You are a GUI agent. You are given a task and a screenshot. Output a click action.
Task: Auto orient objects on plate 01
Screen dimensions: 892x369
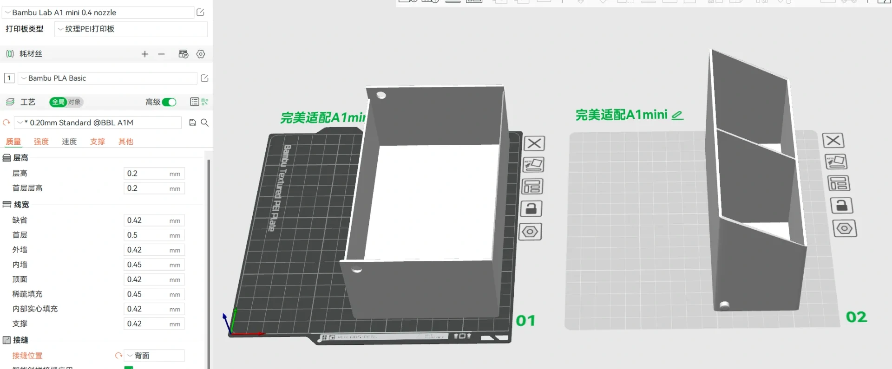pos(533,165)
